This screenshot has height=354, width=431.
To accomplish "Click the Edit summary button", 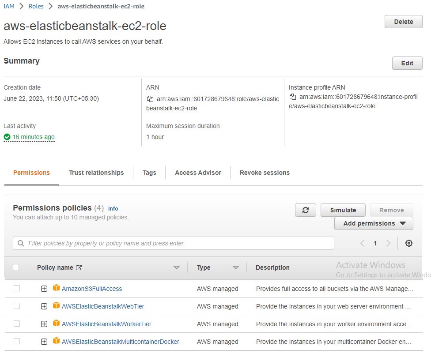I will point(407,63).
